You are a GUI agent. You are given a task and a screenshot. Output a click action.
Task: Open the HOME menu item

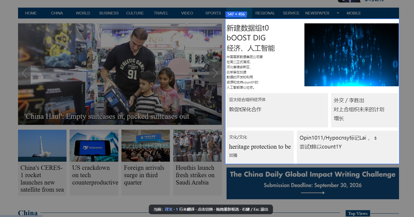pos(31,13)
